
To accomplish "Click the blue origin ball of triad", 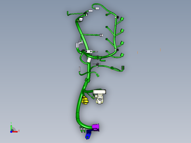I will point(11,132).
